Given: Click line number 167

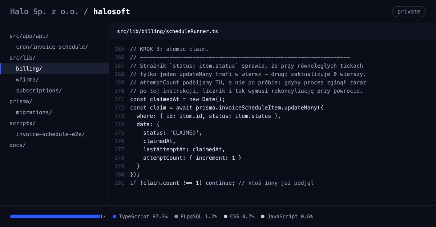Looking at the screenshot, I should click(x=119, y=66).
